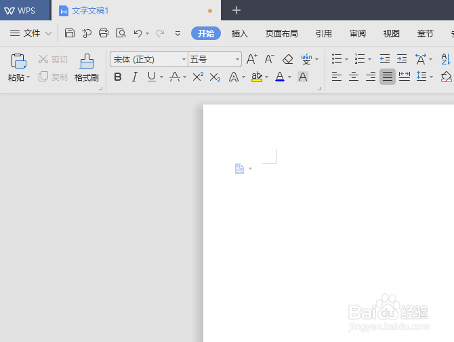
Task: Click the Export to PDF icon
Action: pyautogui.click(x=86, y=33)
